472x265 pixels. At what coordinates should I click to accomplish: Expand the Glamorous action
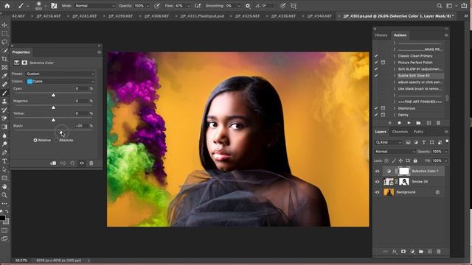pos(395,108)
